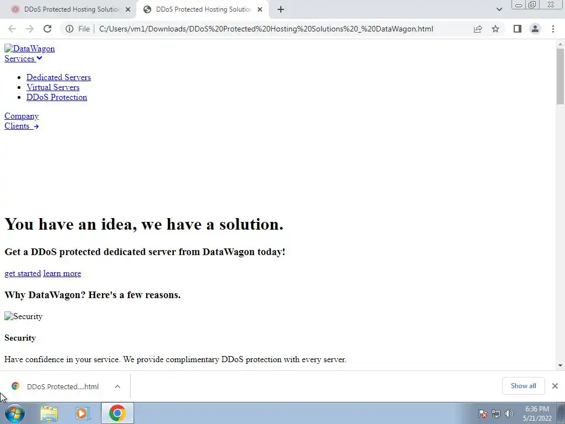565x424 pixels.
Task: Visit the Company link
Action: point(22,116)
